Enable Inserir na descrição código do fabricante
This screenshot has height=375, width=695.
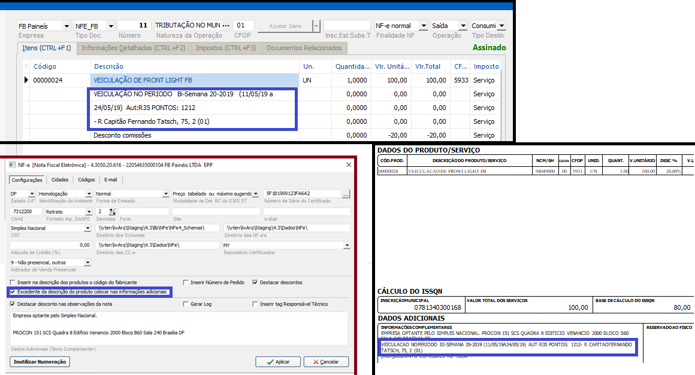(13, 282)
